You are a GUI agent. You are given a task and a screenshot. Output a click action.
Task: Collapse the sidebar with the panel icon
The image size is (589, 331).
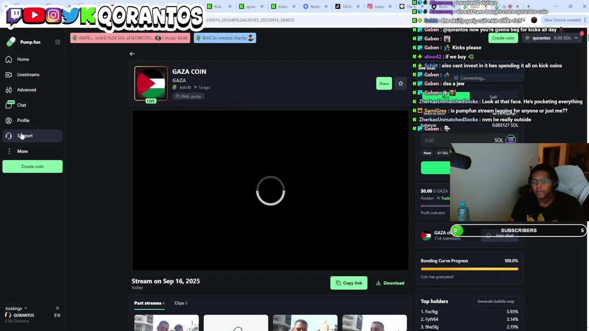pyautogui.click(x=58, y=42)
